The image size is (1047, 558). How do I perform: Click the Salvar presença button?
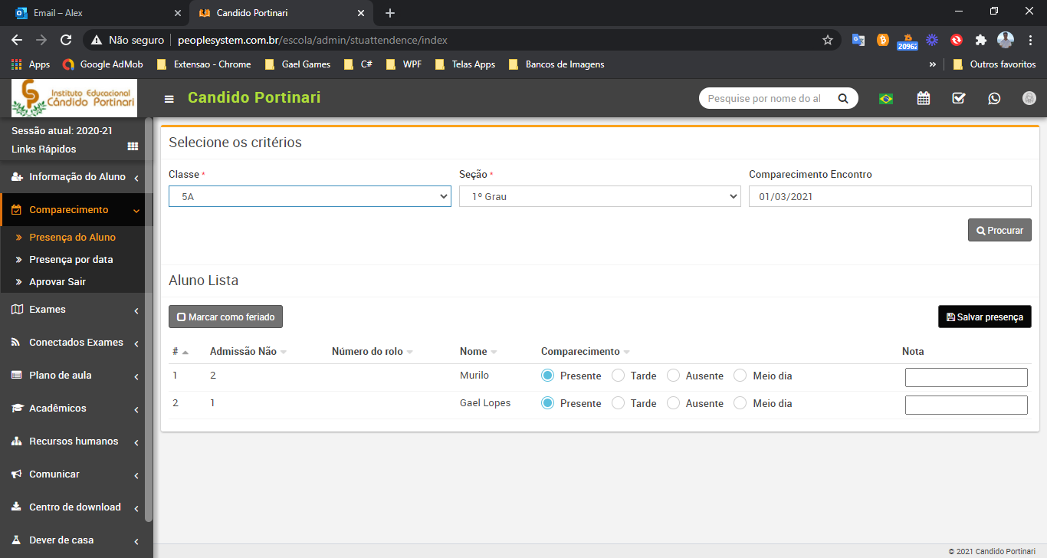pyautogui.click(x=984, y=317)
